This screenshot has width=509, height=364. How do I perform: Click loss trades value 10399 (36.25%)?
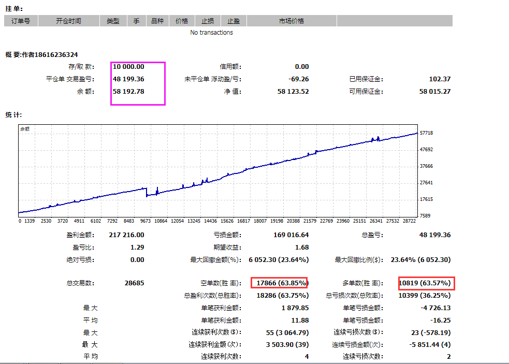tap(425, 295)
